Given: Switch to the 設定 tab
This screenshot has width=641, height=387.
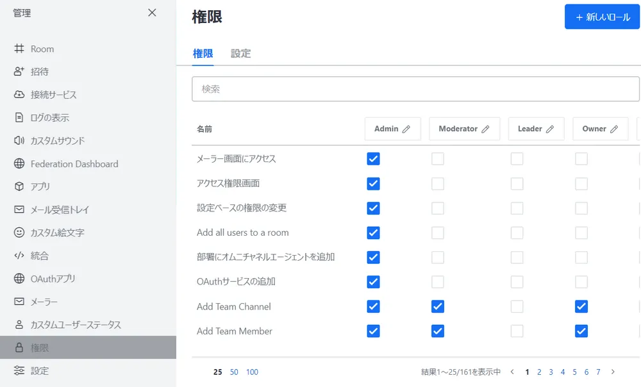Looking at the screenshot, I should [241, 54].
